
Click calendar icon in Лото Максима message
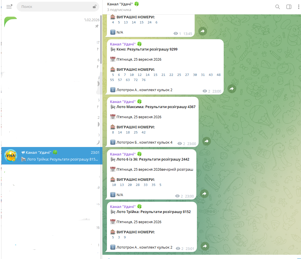113,117
